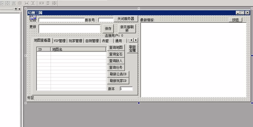This screenshot has width=253, height=127.
Task: Select the 版本 label beside value field
Action: coord(111,89)
